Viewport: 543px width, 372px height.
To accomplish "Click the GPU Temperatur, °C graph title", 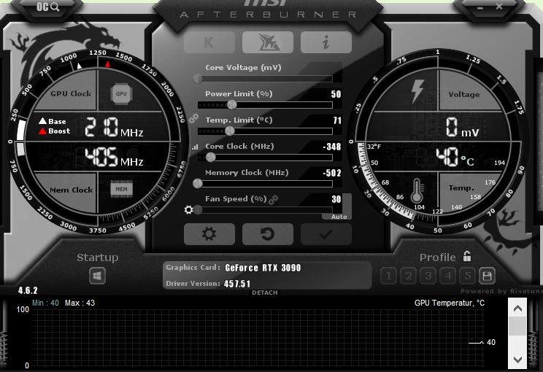I will pyautogui.click(x=450, y=303).
